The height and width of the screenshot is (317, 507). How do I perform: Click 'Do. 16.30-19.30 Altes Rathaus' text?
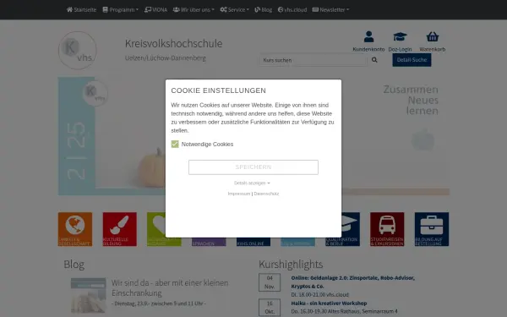click(x=345, y=311)
